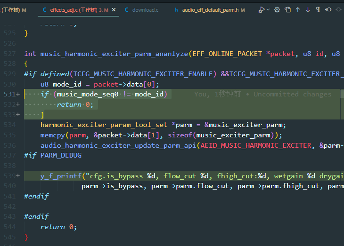Go to the next change with the down arrow
Screen dimensions: 344x246
click(x=308, y=9)
